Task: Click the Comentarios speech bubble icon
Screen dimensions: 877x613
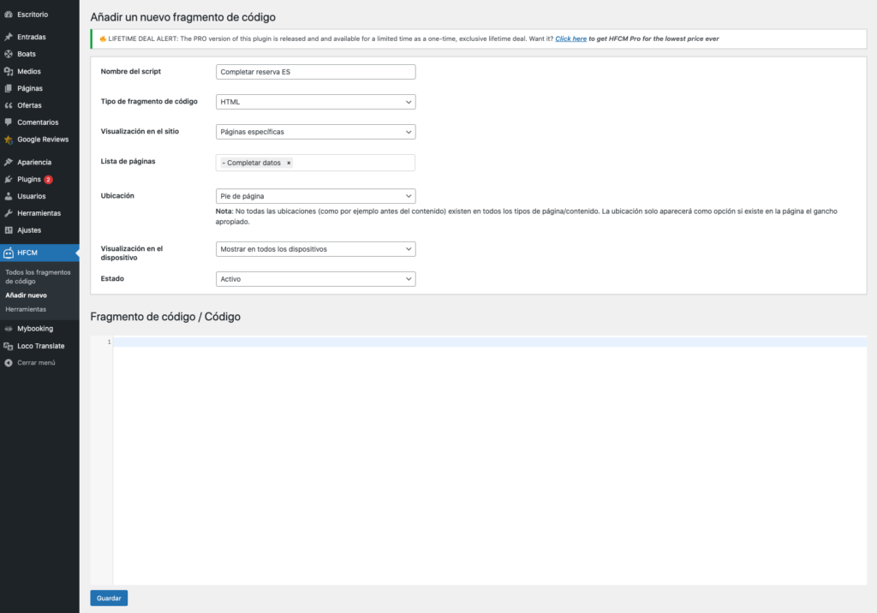Action: [x=9, y=122]
